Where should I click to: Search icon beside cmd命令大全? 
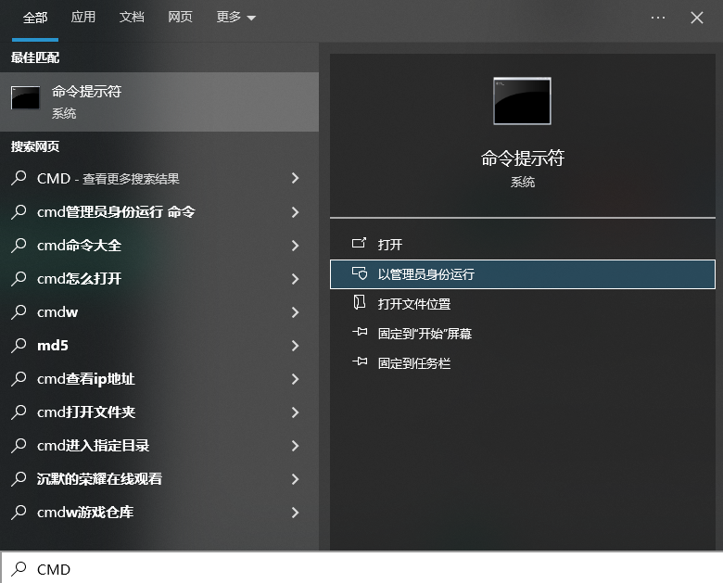[19, 245]
